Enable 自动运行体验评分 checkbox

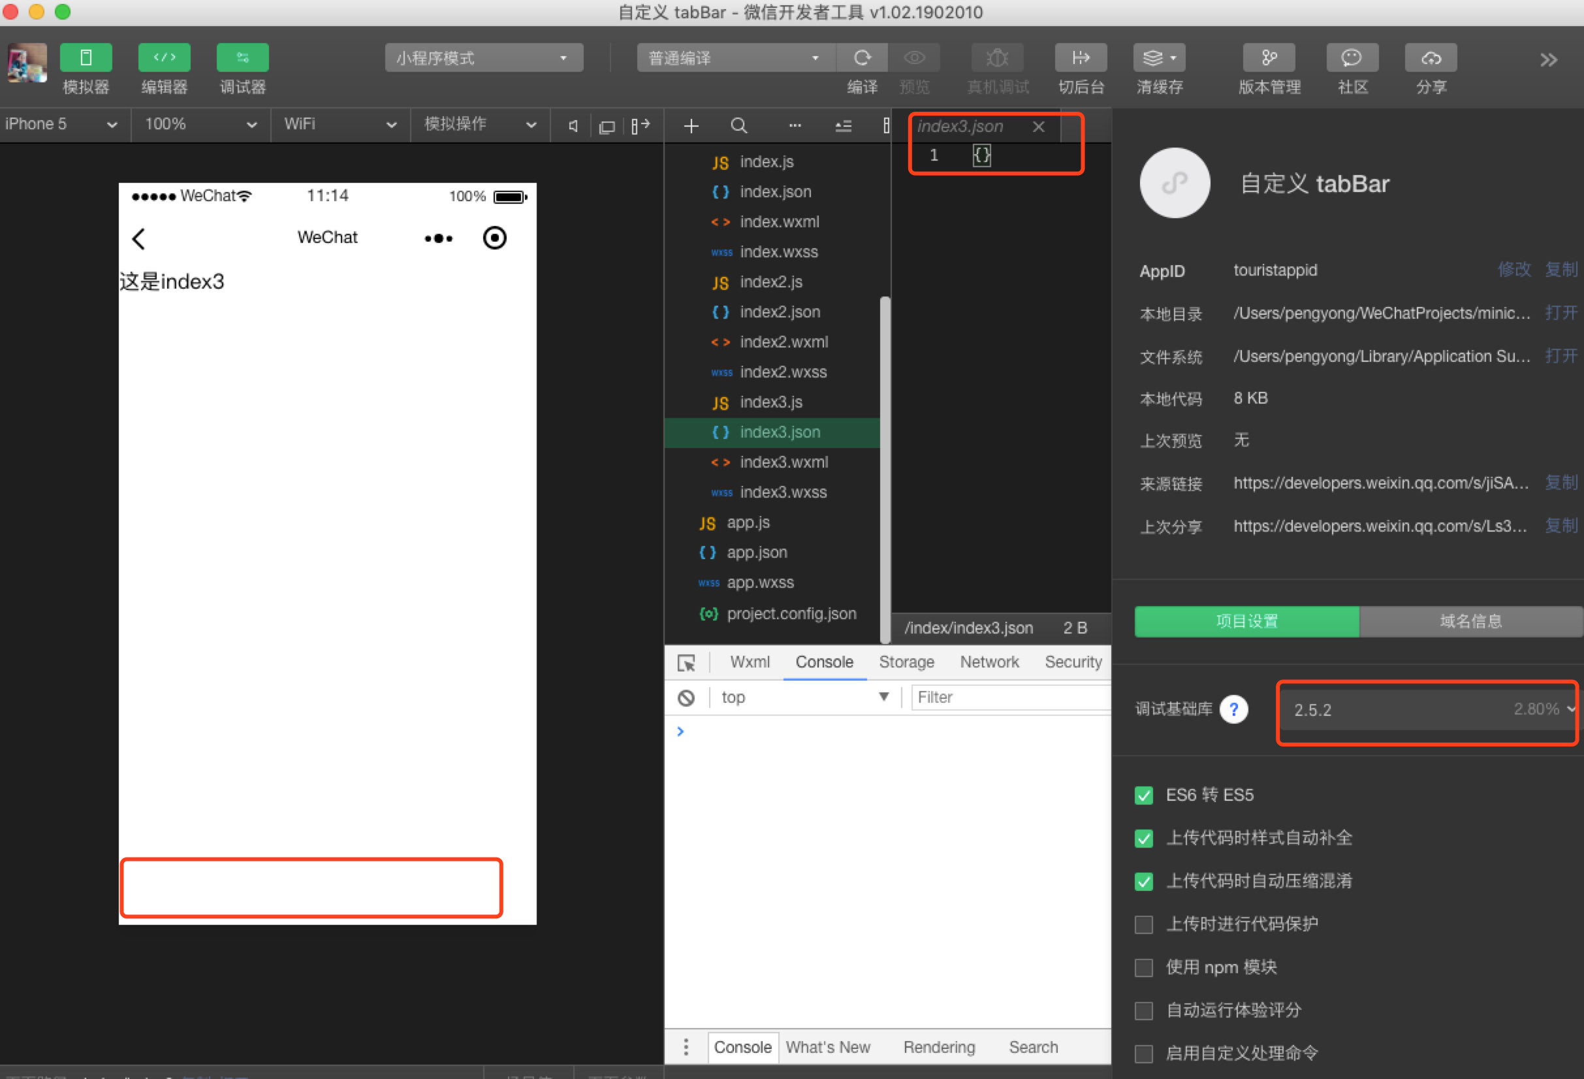click(x=1144, y=1011)
